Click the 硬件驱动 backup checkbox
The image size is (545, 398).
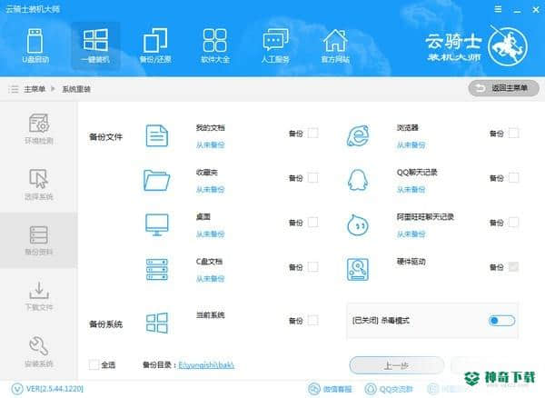click(513, 266)
